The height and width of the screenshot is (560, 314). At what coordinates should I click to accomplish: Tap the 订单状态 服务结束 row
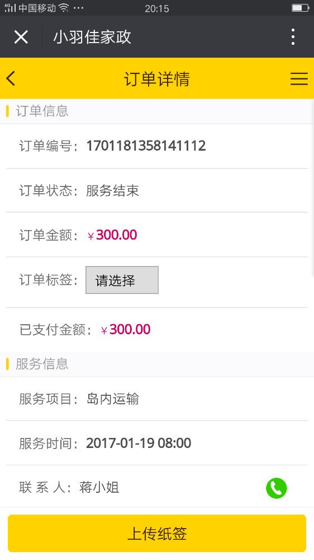pyautogui.click(x=157, y=190)
